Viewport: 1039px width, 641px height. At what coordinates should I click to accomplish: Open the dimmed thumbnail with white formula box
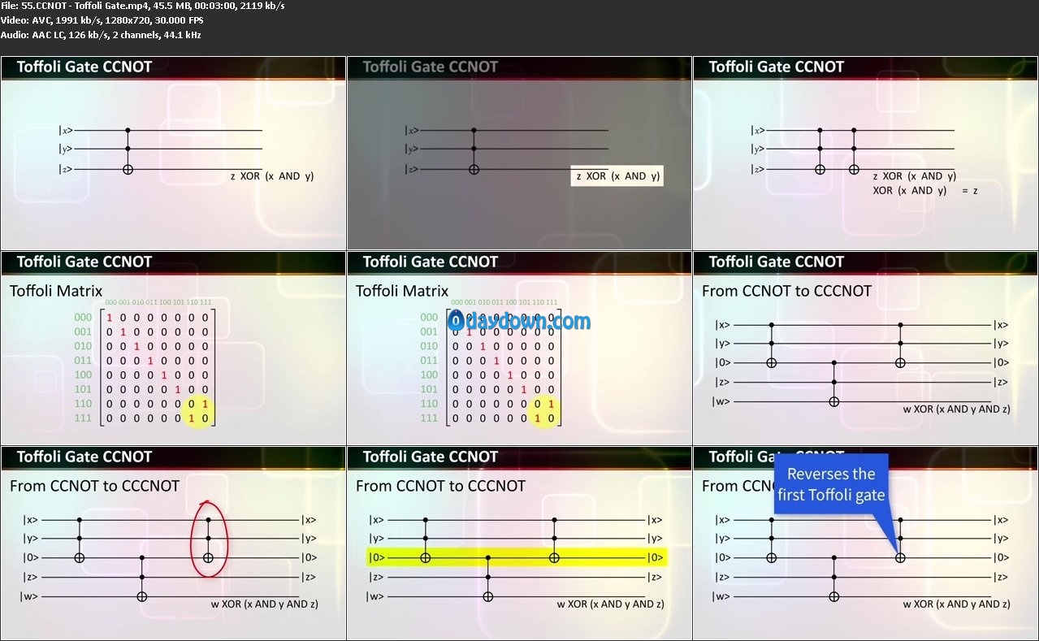coord(519,153)
